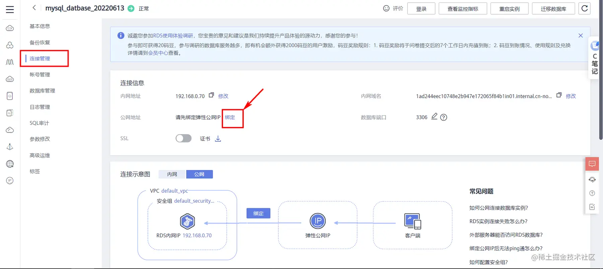Click the smiley feedback rating icon
The width and height of the screenshot is (603, 269).
pyautogui.click(x=386, y=8)
